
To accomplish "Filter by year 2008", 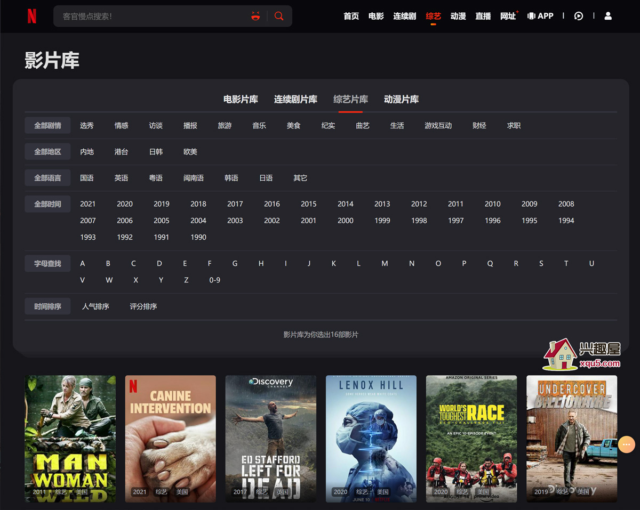I will pyautogui.click(x=566, y=204).
